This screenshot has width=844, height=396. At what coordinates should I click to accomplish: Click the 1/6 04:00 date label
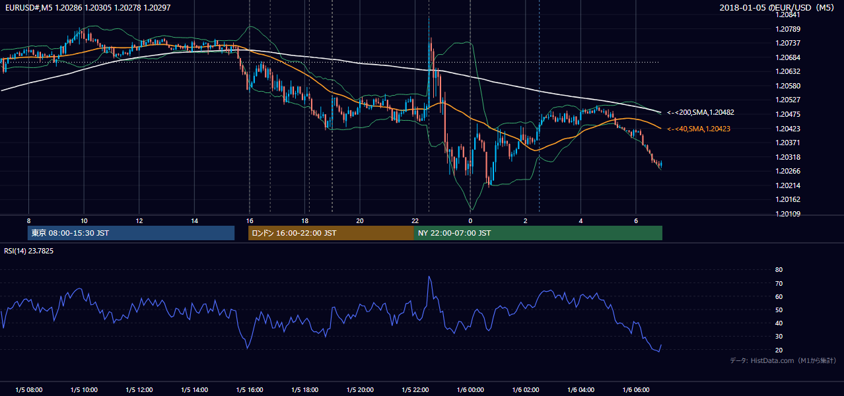point(580,390)
